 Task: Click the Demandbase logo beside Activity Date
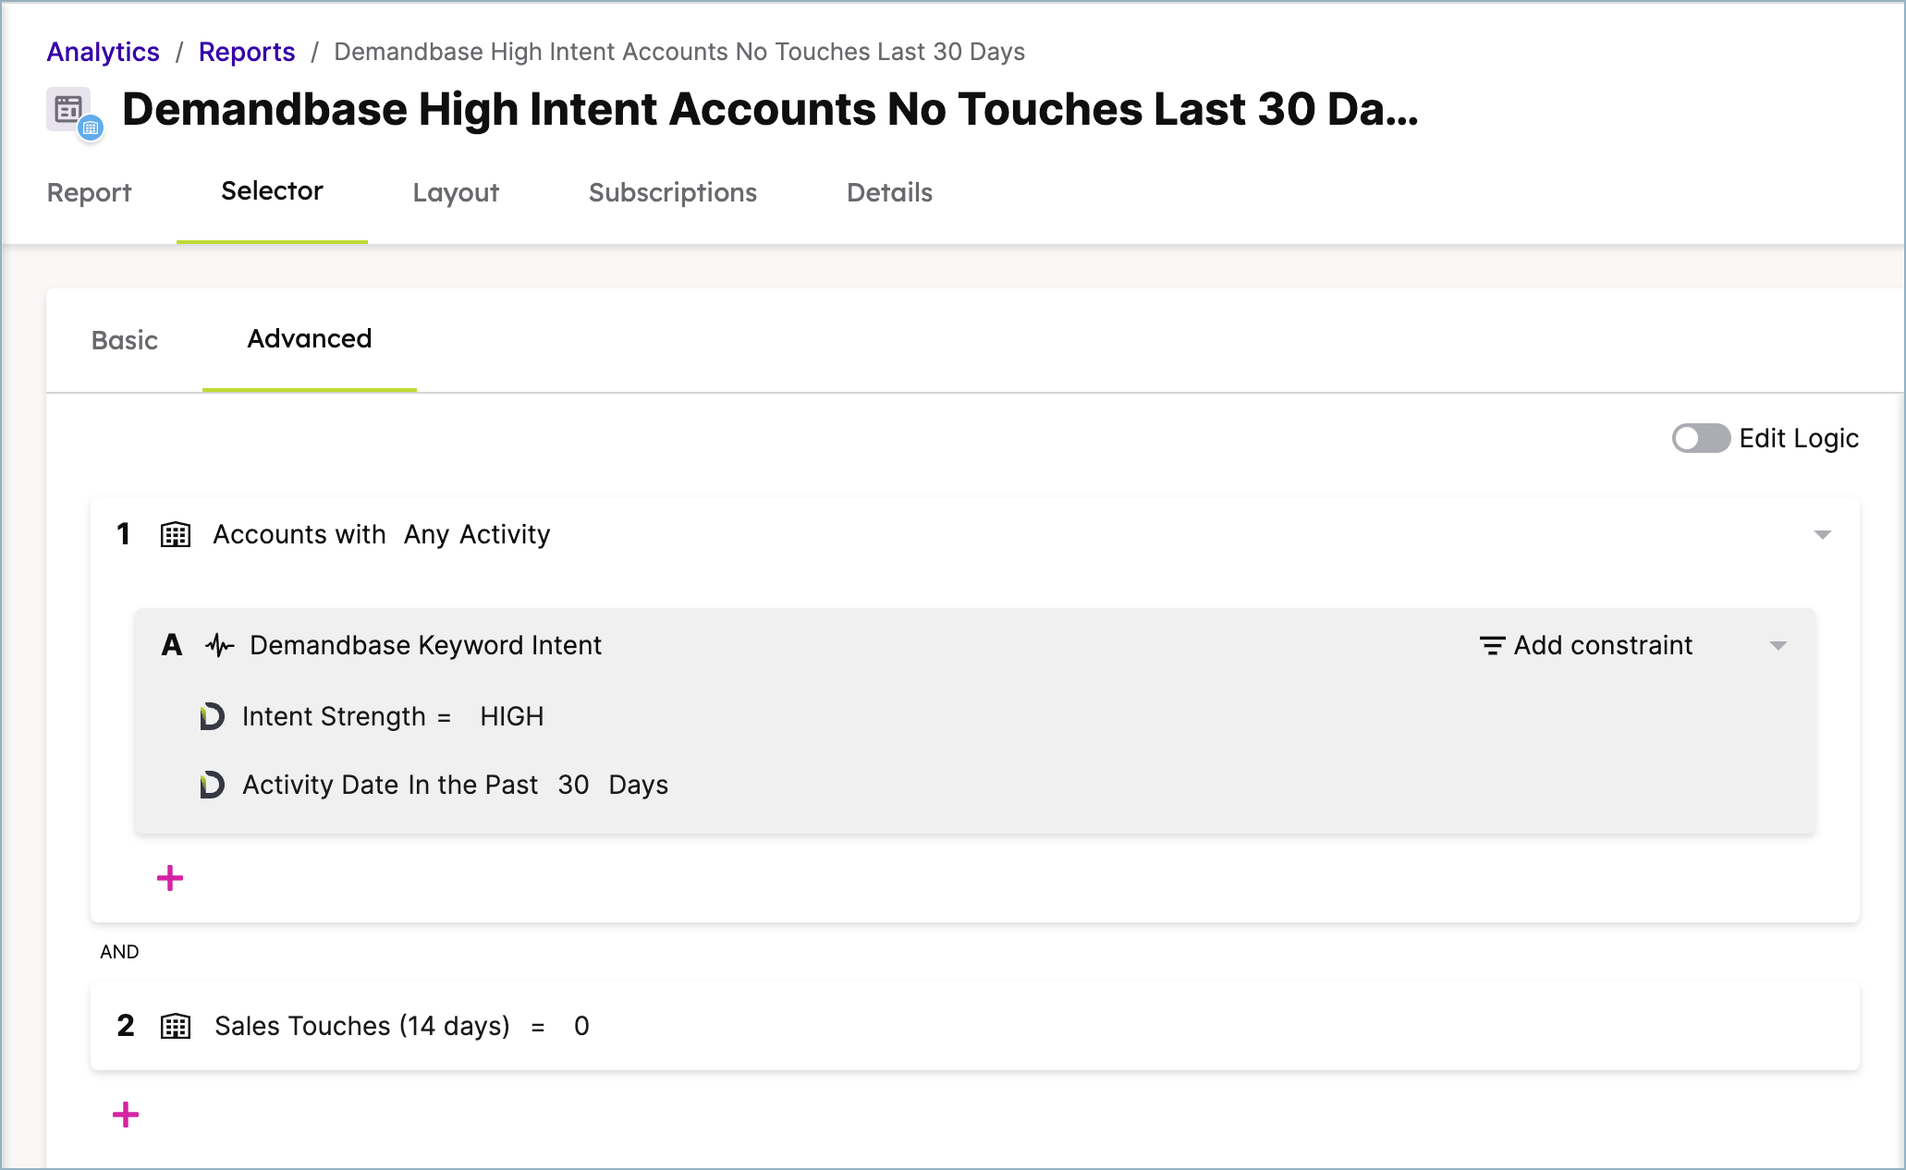(213, 785)
